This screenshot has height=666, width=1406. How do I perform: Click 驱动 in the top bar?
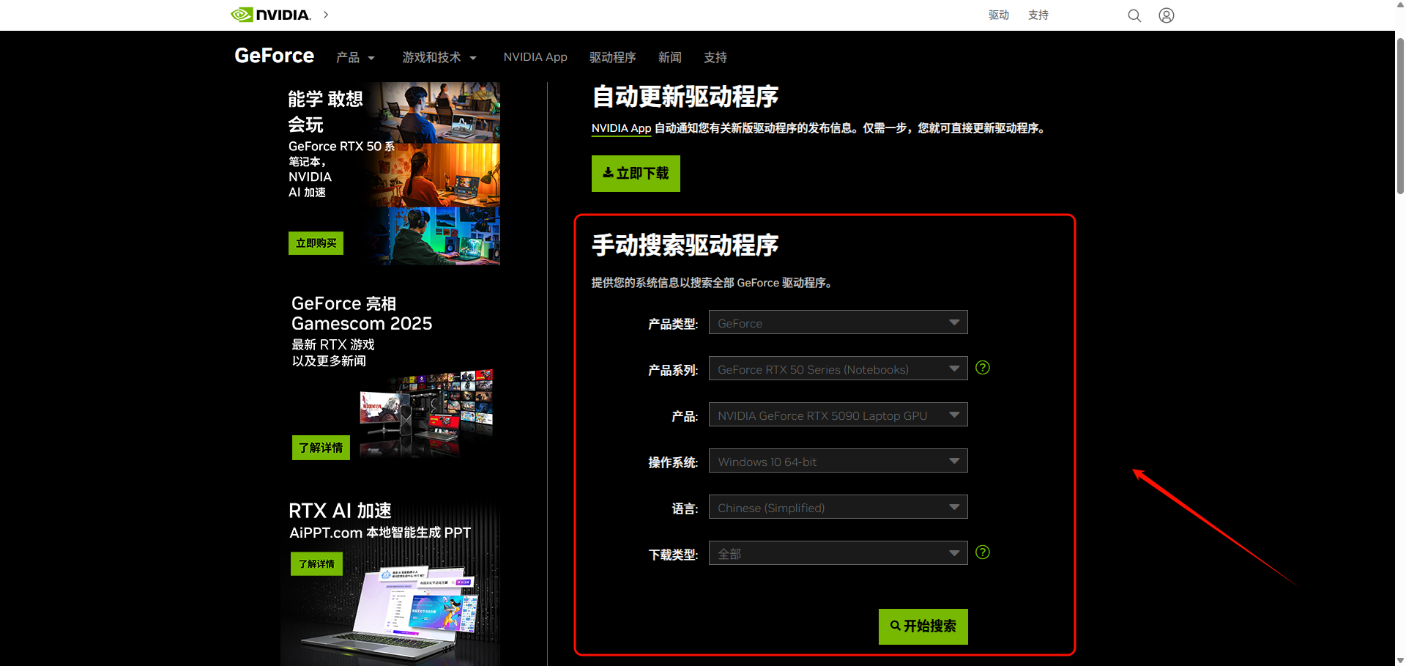pyautogui.click(x=999, y=15)
